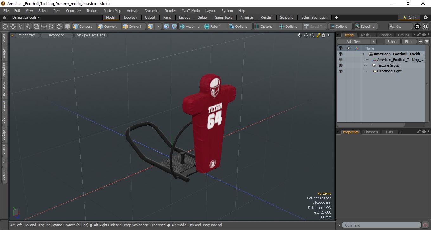Viewport: 431px width, 230px height.
Task: Toggle visibility of Texture Group
Action: coord(340,65)
